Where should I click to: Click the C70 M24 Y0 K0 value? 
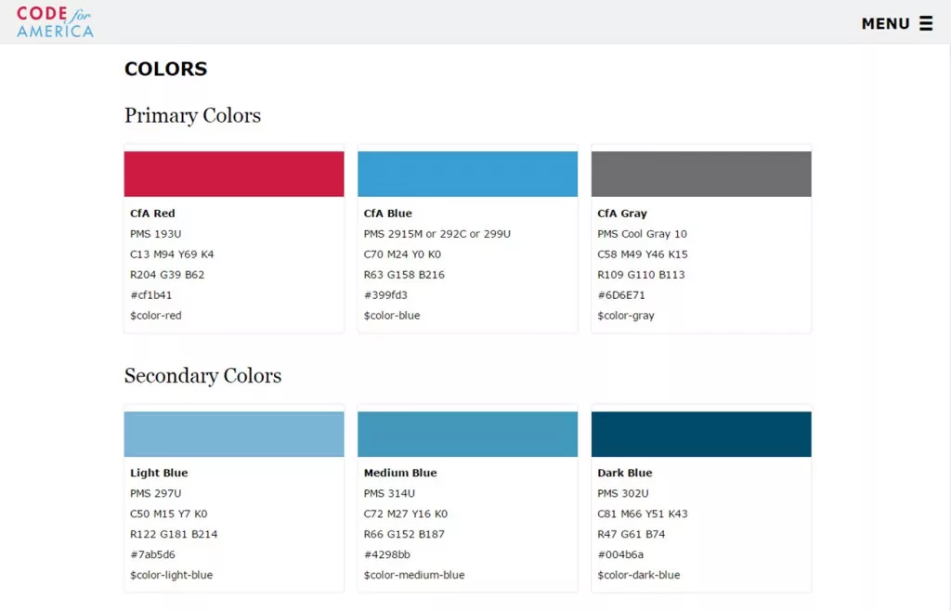click(402, 254)
